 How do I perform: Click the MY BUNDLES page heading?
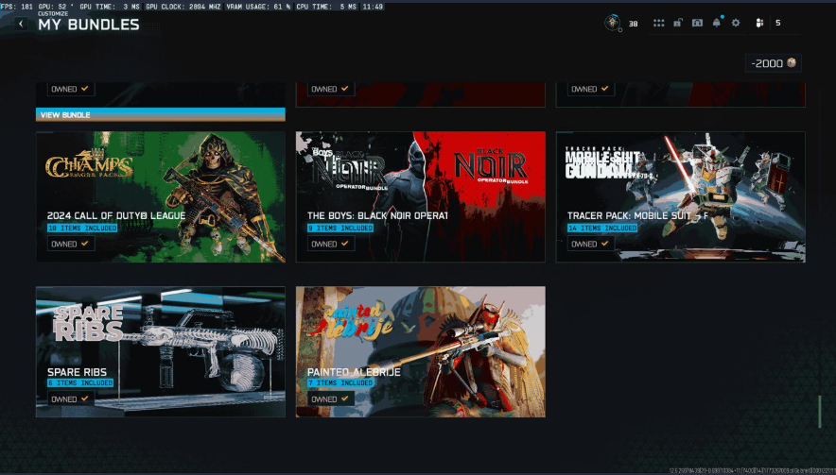pyautogui.click(x=89, y=25)
